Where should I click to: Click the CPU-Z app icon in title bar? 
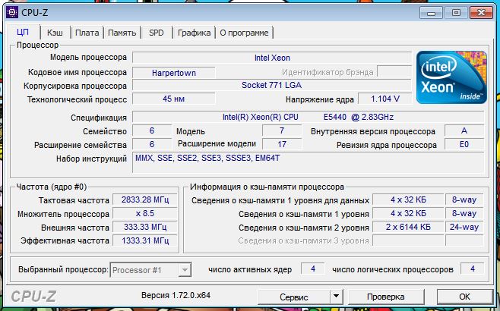pos(12,13)
